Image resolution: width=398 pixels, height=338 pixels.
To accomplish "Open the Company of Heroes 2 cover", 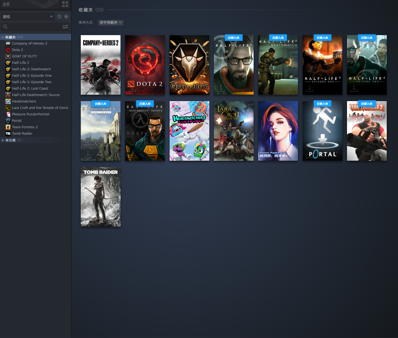I will point(101,65).
